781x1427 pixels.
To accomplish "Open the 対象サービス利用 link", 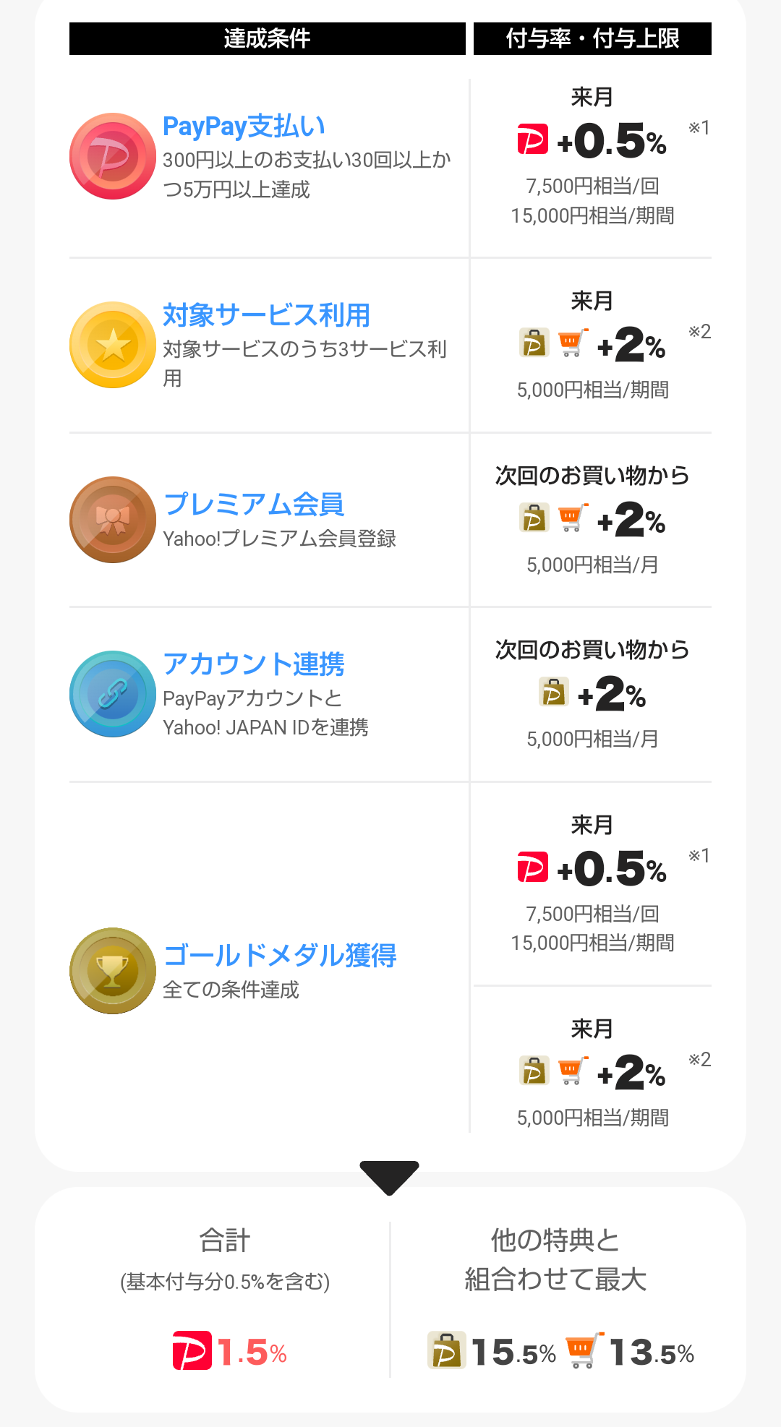I will (266, 315).
